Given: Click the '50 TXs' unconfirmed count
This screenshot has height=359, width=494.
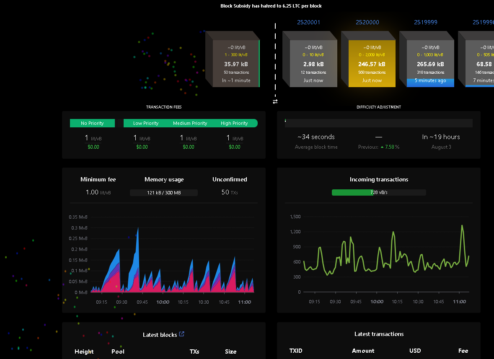Looking at the screenshot, I should 229,192.
